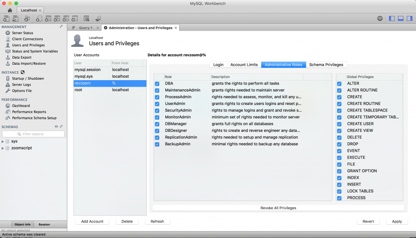Screen dimensions: 416x238
Task: Open the Schema Privileges tab
Action: [x=326, y=65]
